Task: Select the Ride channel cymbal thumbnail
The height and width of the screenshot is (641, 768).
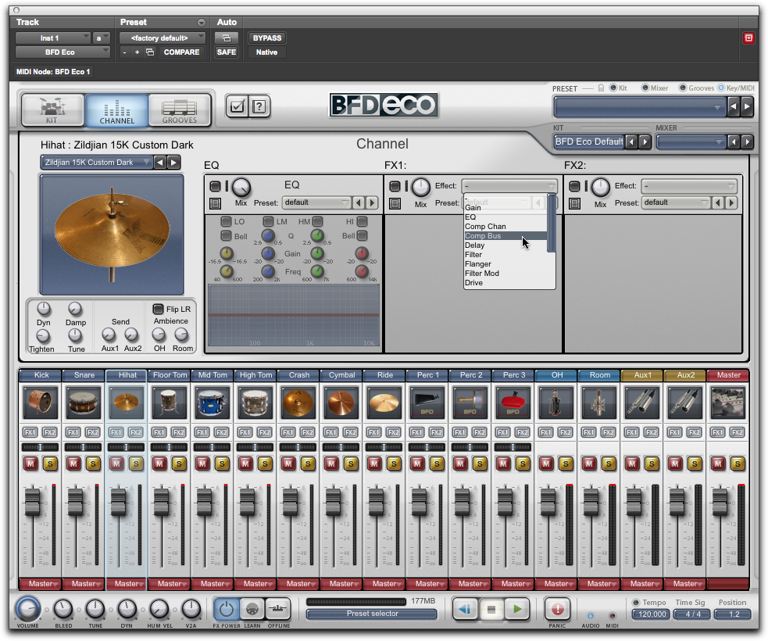Action: pos(384,403)
